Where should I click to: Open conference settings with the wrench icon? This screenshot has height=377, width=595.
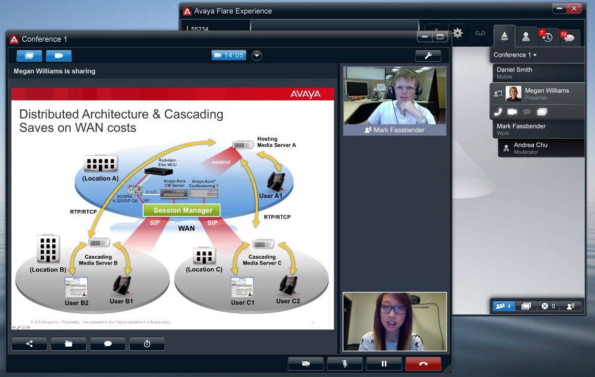point(428,56)
